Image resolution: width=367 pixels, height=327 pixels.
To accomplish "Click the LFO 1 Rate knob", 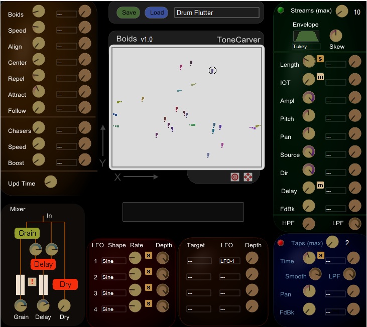I will point(135,258).
